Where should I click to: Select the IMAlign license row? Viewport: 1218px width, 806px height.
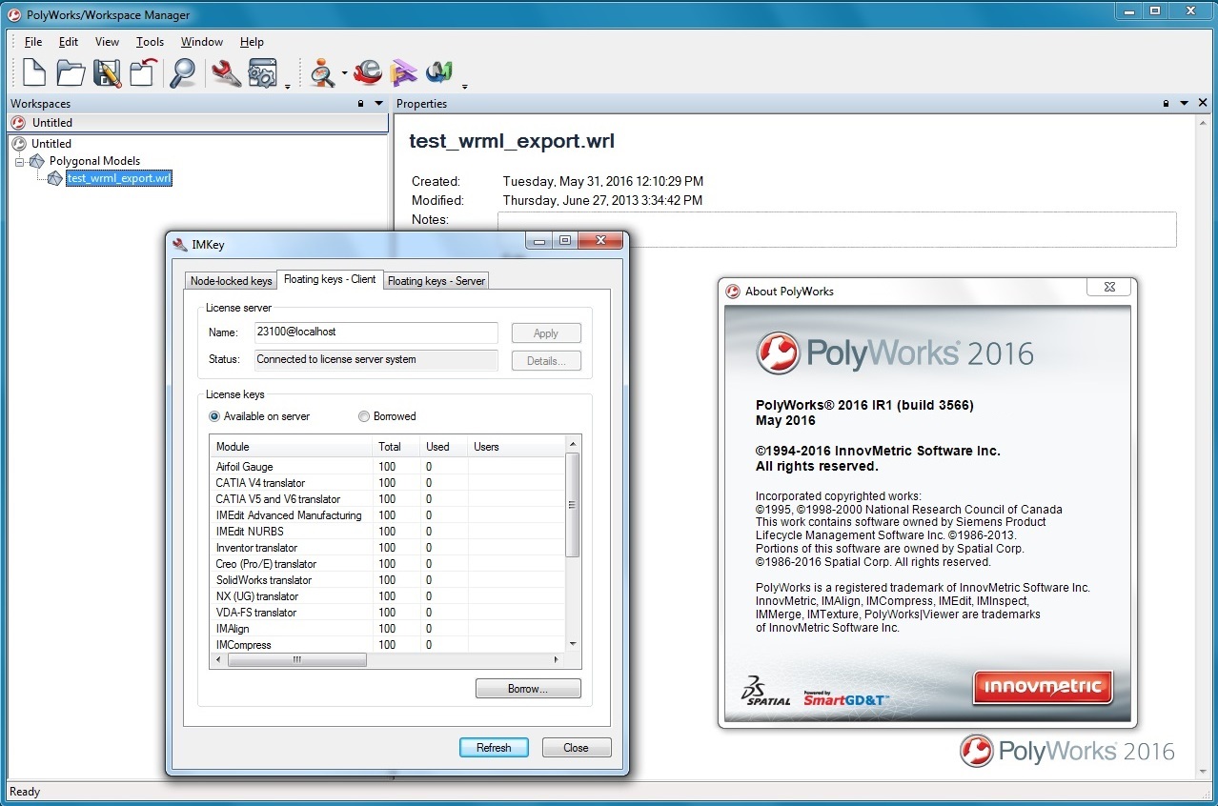point(388,629)
